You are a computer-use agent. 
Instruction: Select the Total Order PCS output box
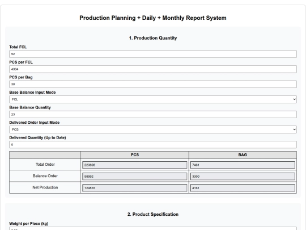pyautogui.click(x=135, y=165)
